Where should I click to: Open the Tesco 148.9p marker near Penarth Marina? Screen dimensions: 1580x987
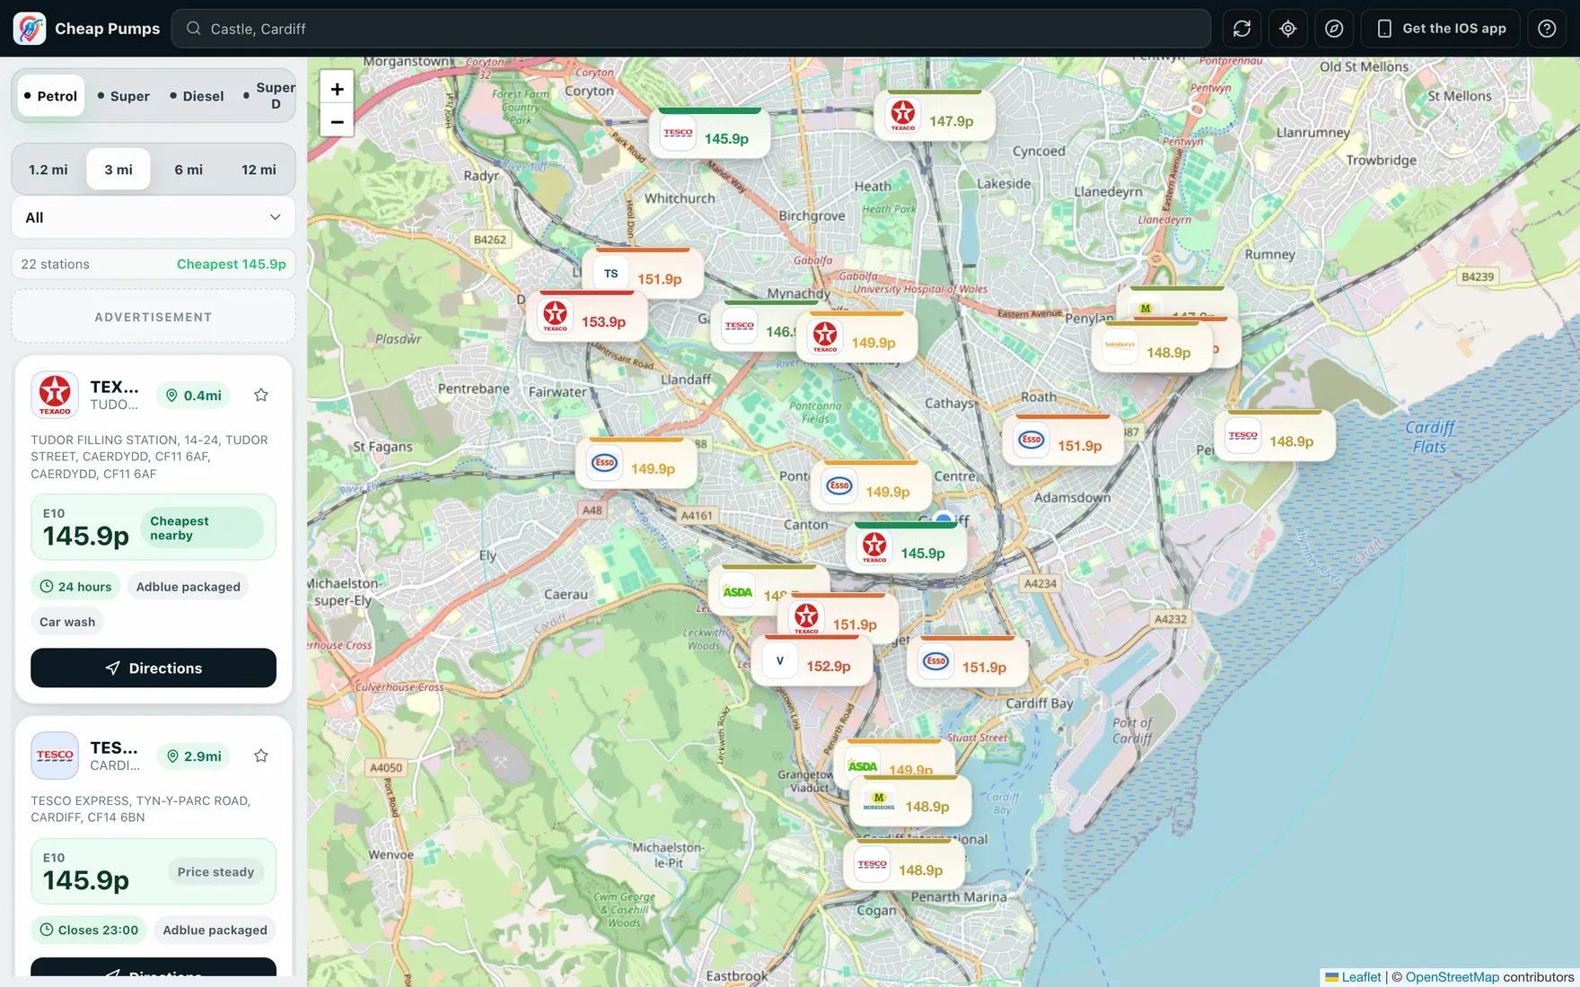tap(904, 867)
